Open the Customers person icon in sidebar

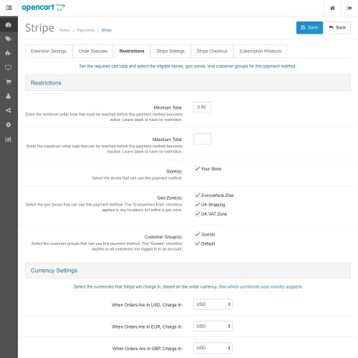(x=9, y=96)
